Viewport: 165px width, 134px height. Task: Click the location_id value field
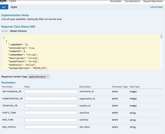click(x=51, y=106)
